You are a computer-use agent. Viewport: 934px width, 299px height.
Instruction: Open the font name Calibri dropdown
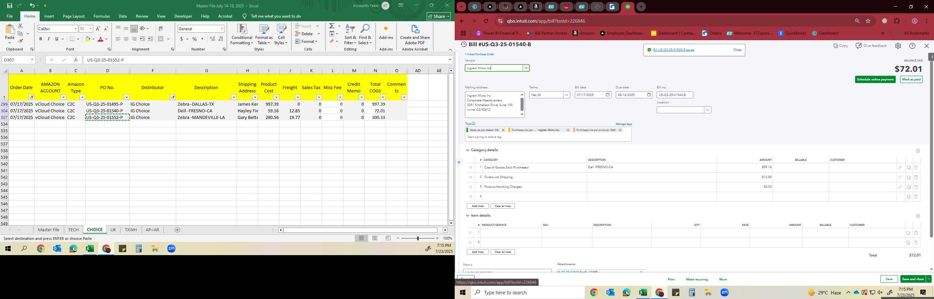pyautogui.click(x=76, y=29)
